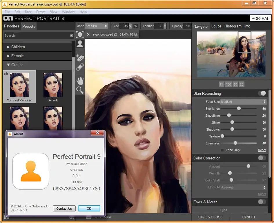
Task: Select the magnifying glass Zoom tool
Action: [x=80, y=90]
